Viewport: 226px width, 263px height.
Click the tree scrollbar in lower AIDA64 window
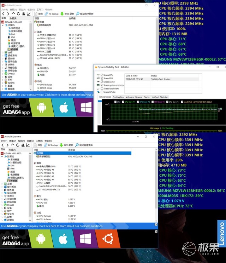tap(30, 186)
